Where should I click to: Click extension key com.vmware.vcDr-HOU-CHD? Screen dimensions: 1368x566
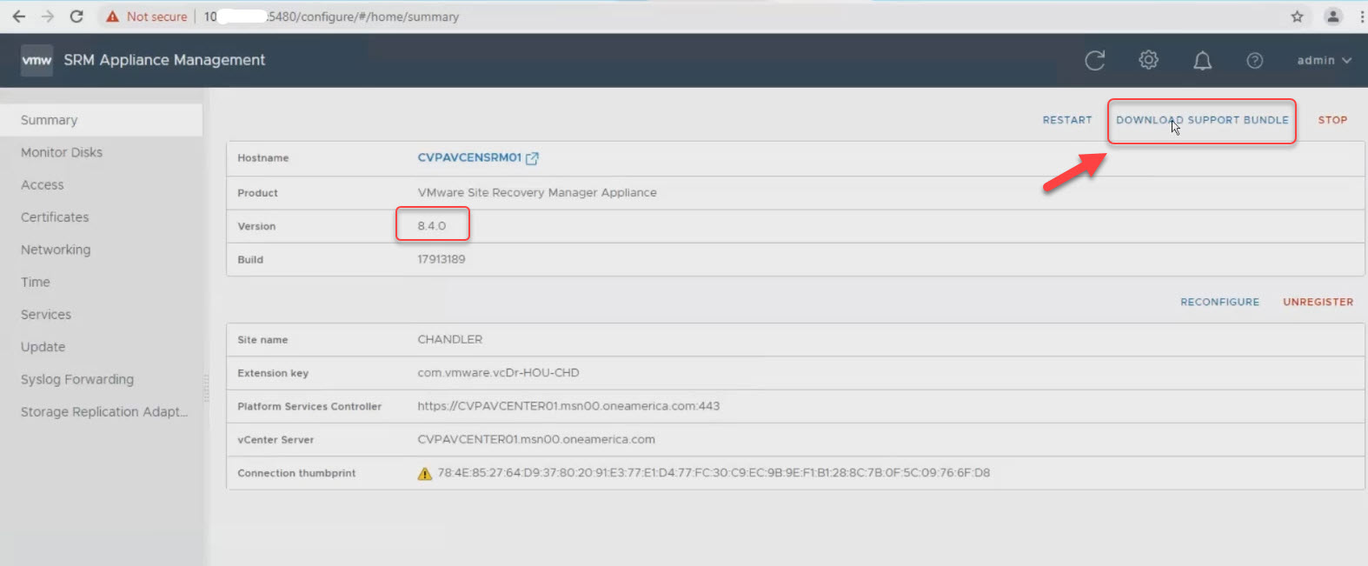pos(498,373)
